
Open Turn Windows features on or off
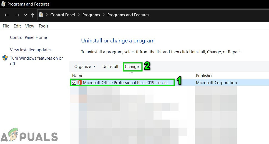click(36, 61)
